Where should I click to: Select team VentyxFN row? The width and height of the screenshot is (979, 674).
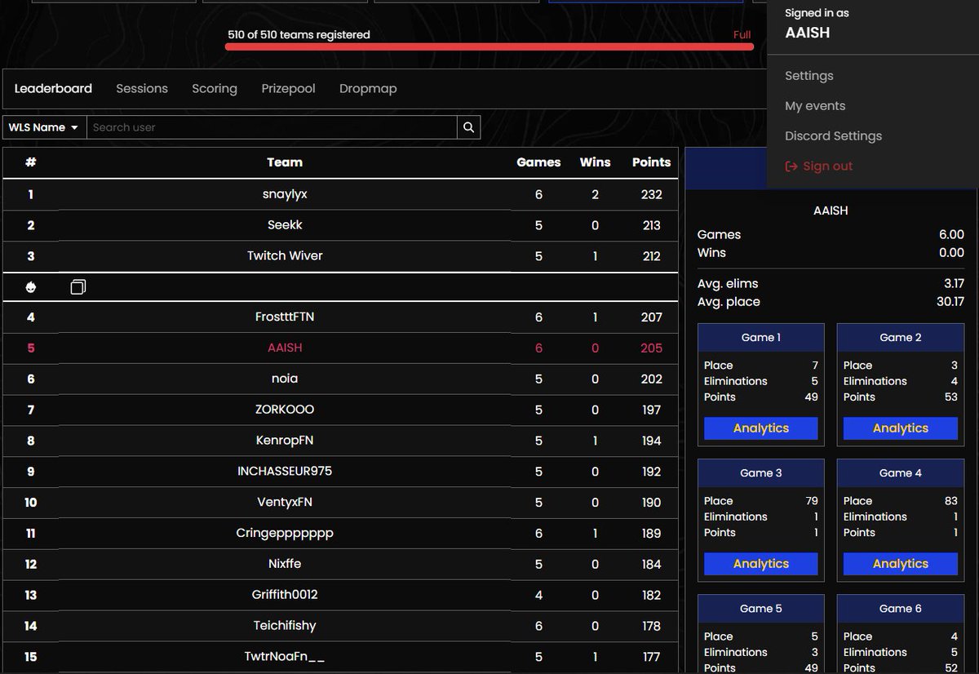point(340,503)
